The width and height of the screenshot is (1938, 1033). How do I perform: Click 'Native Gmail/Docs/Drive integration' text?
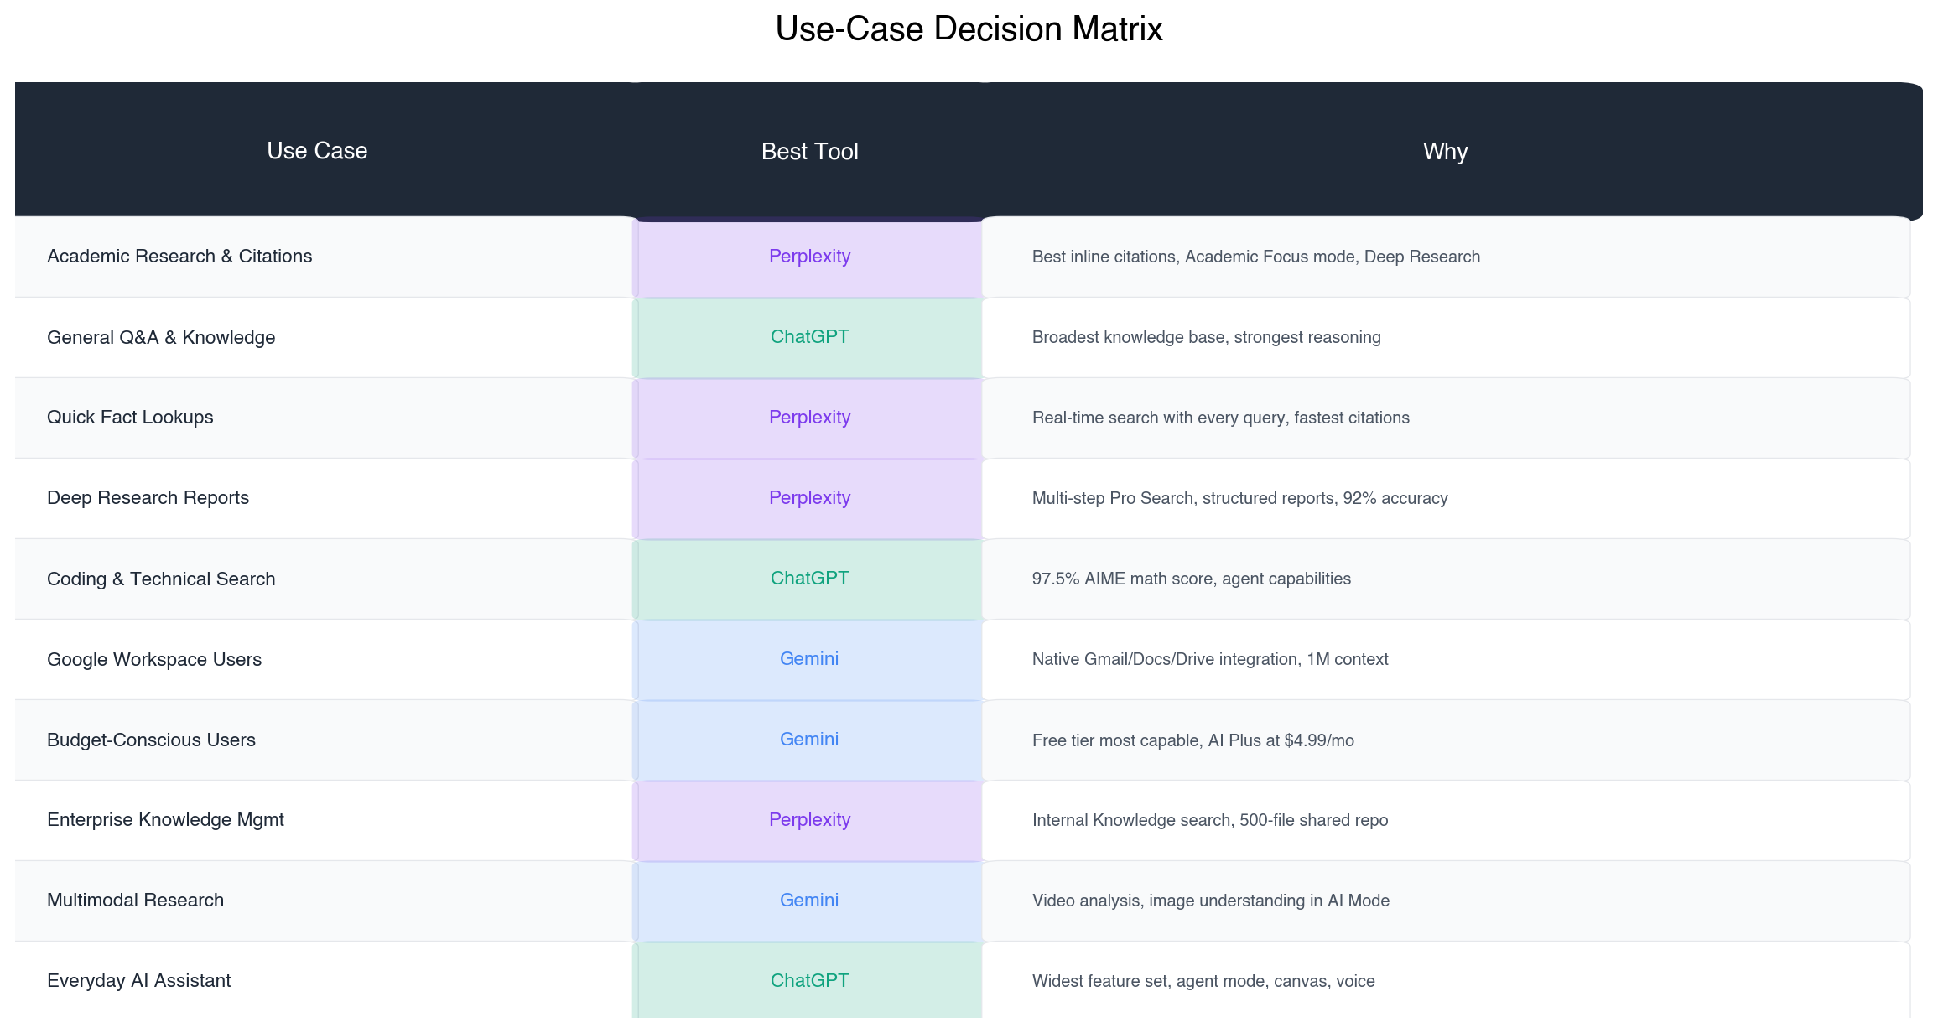point(1165,659)
